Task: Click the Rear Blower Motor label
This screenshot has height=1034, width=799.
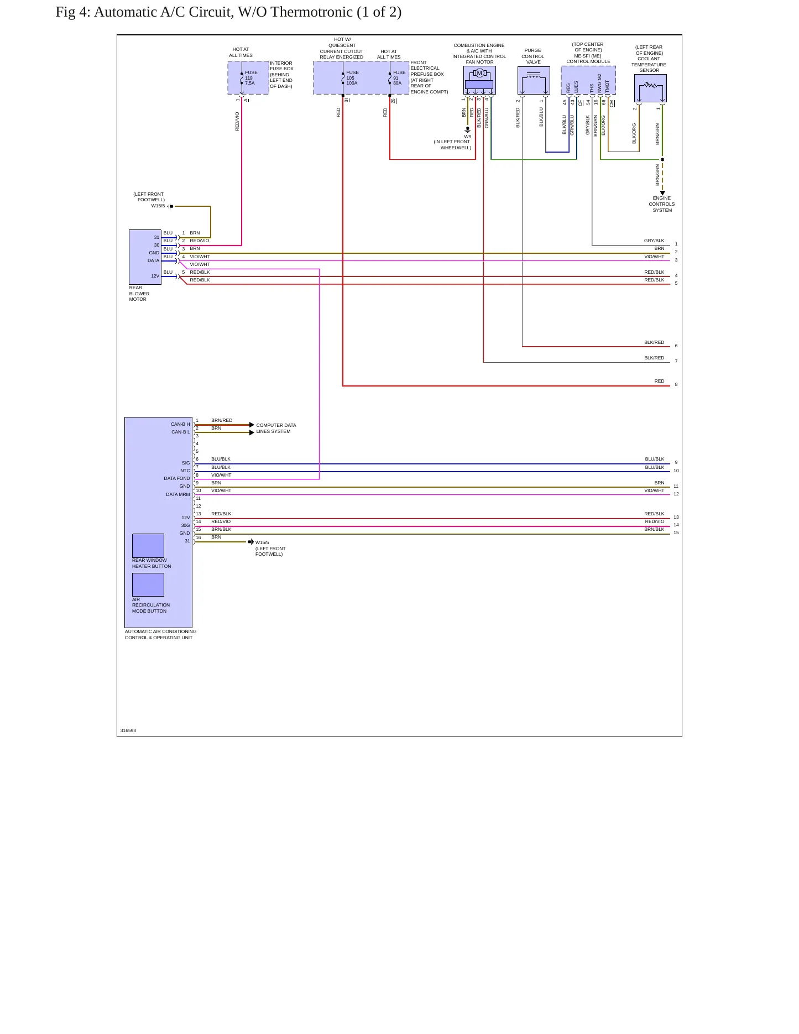Action: (x=139, y=294)
